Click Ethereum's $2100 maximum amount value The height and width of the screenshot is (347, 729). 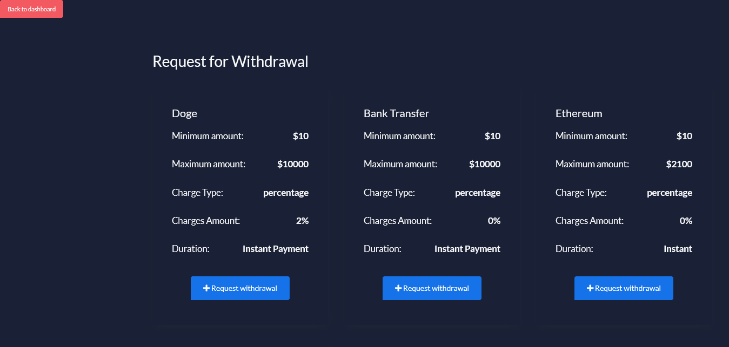[679, 164]
